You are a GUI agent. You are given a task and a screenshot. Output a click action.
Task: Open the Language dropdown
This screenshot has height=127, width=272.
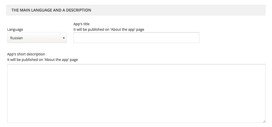pyautogui.click(x=37, y=38)
